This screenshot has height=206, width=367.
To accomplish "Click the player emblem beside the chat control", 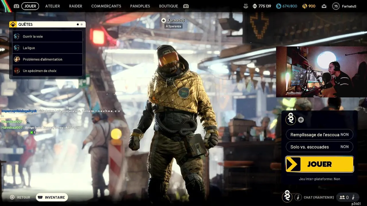I will 287,197.
